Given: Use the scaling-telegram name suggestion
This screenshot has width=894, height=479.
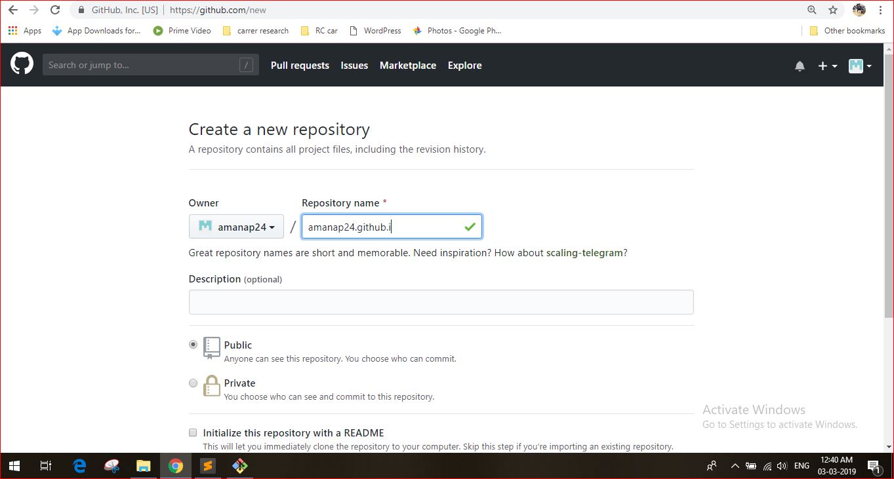Looking at the screenshot, I should click(584, 253).
